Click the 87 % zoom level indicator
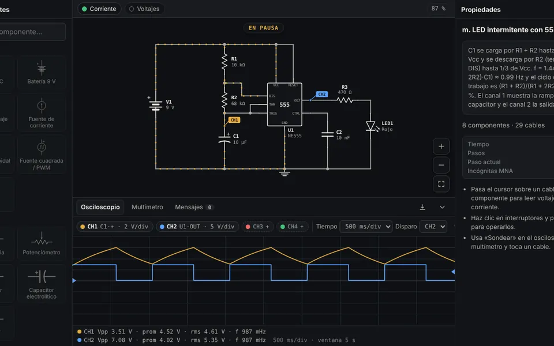 (x=438, y=9)
